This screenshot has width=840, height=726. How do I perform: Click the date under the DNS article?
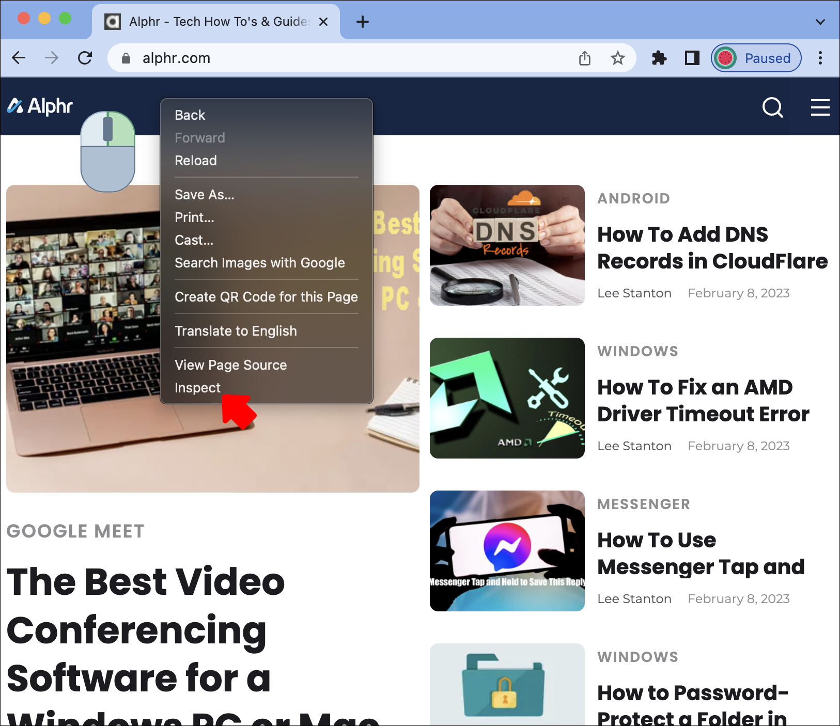[x=739, y=293]
